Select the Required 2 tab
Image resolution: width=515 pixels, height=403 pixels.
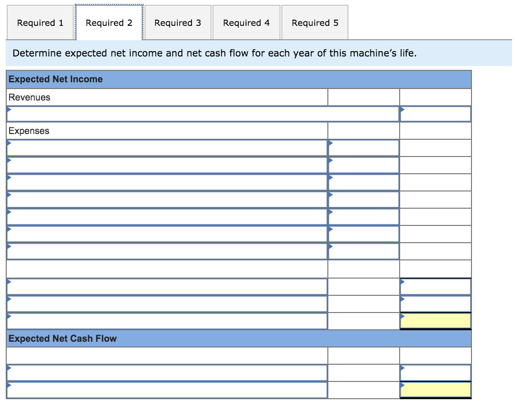(109, 22)
